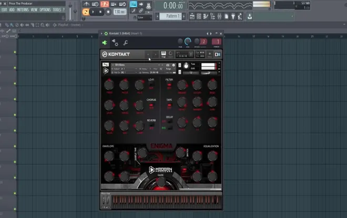Click the Playlist (none) title dropdown
The image size is (347, 218).
(x=69, y=25)
